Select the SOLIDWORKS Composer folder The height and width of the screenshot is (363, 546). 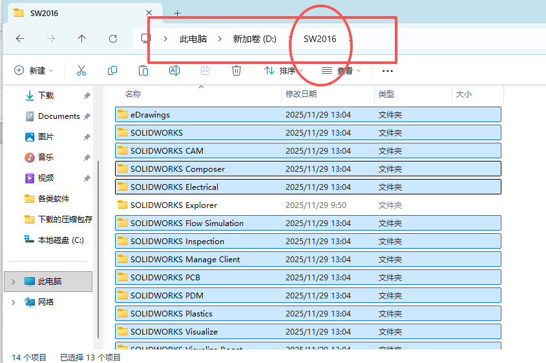[x=308, y=169]
